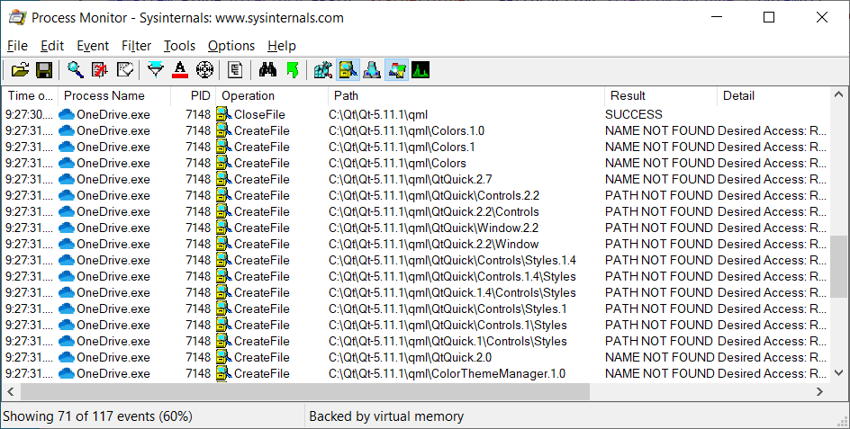
Task: Click the Save floppy disk icon
Action: (44, 70)
